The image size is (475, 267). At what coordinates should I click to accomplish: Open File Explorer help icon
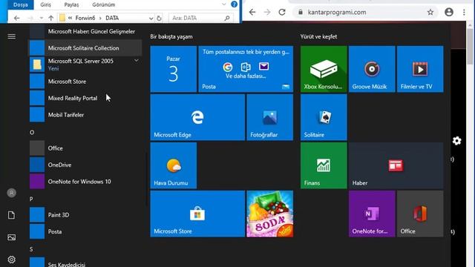[x=235, y=4]
